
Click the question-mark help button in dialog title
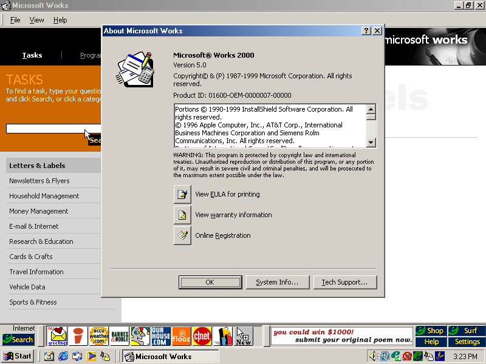[x=366, y=31]
